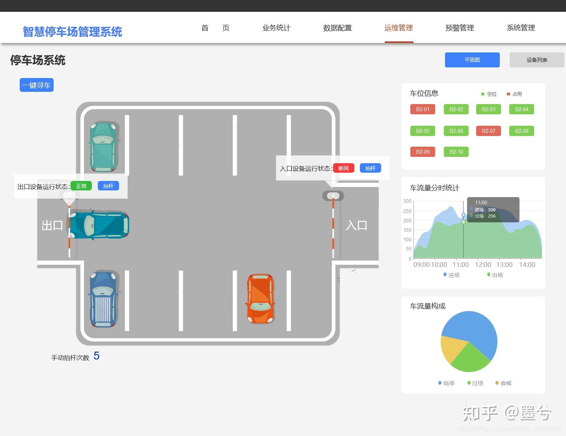Toggle the 进场 legend under the traffic chart
Viewport: 566px width, 436px height.
pos(452,275)
